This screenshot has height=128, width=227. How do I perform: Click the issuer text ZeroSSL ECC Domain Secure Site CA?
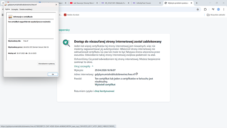tap(36, 47)
